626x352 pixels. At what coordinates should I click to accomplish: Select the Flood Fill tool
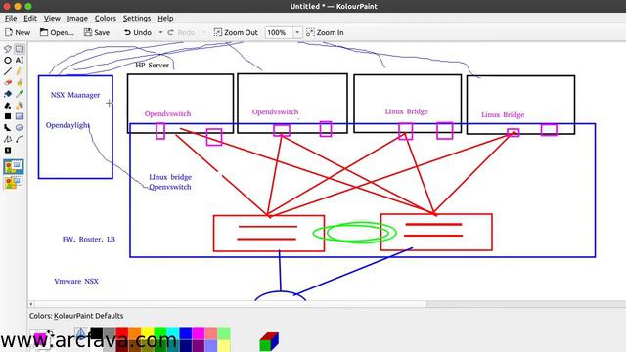click(x=8, y=94)
